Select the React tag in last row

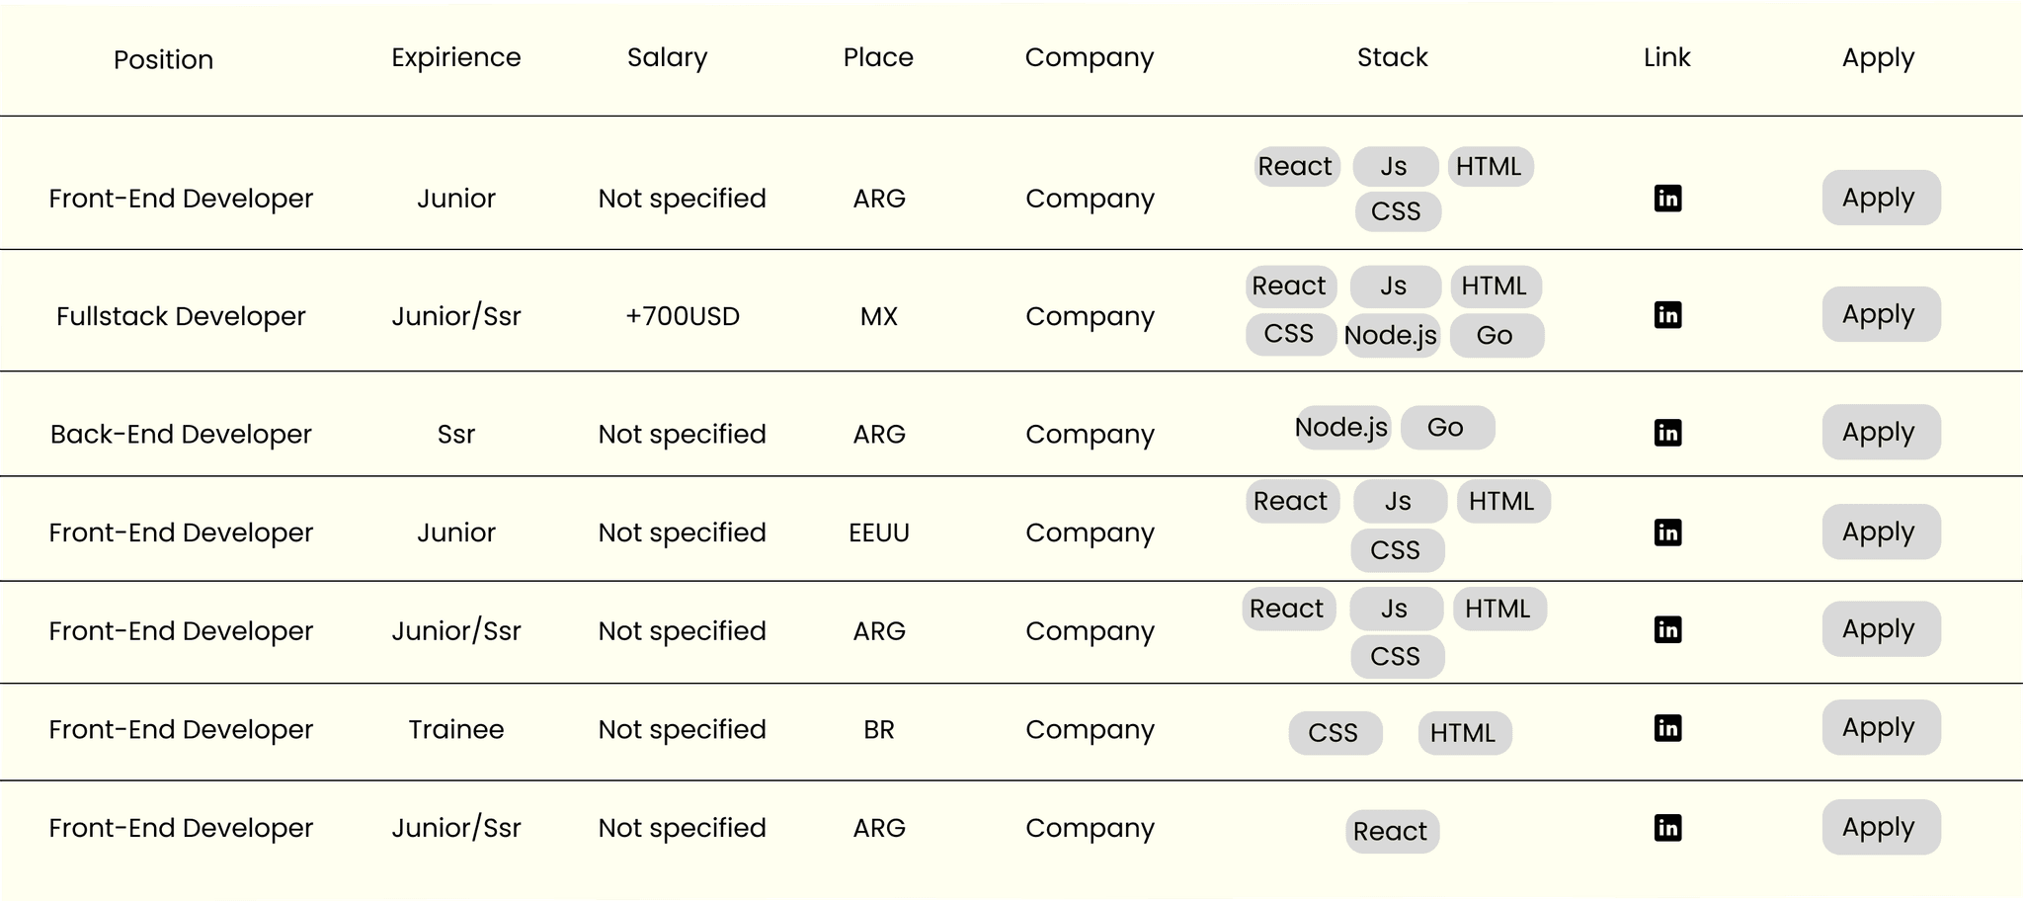point(1392,831)
